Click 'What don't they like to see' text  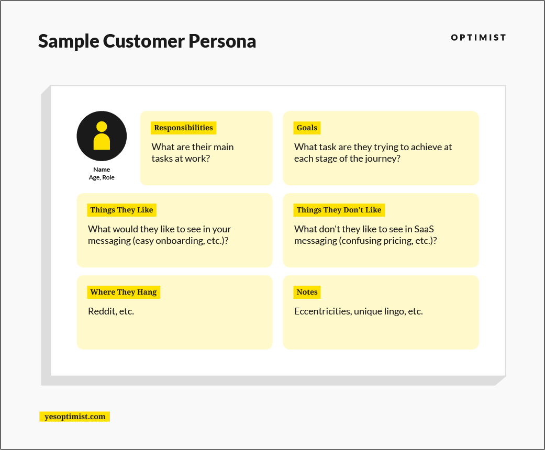pyautogui.click(x=365, y=234)
